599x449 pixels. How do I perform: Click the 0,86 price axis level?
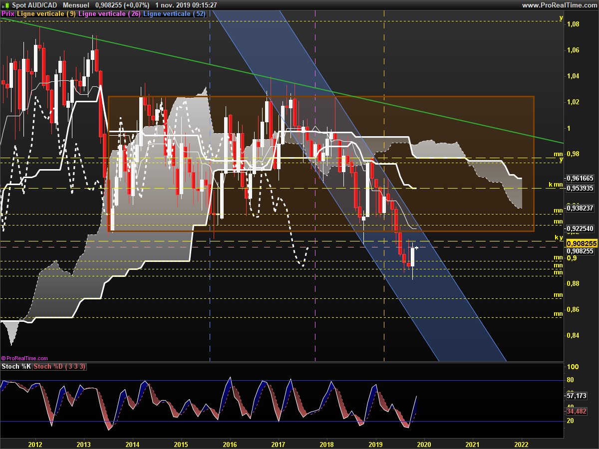(x=572, y=309)
